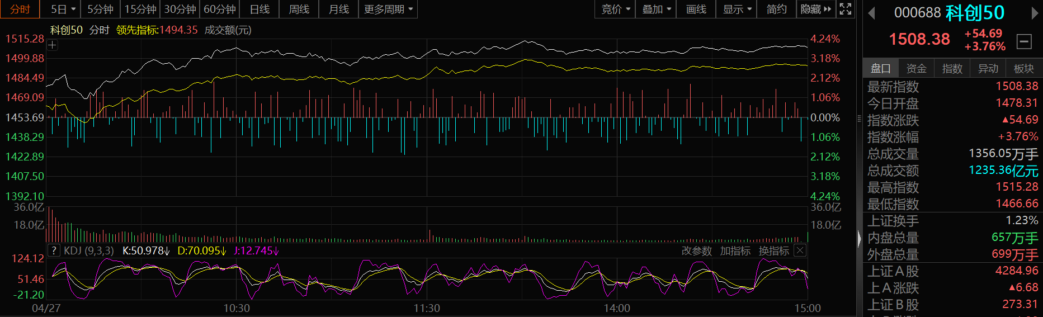
Task: Open the KDJ indicator help question mark
Action: coord(54,250)
